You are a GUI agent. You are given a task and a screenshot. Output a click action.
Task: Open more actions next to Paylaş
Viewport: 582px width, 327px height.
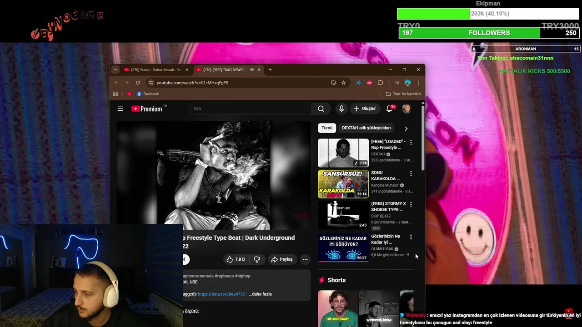(x=305, y=259)
